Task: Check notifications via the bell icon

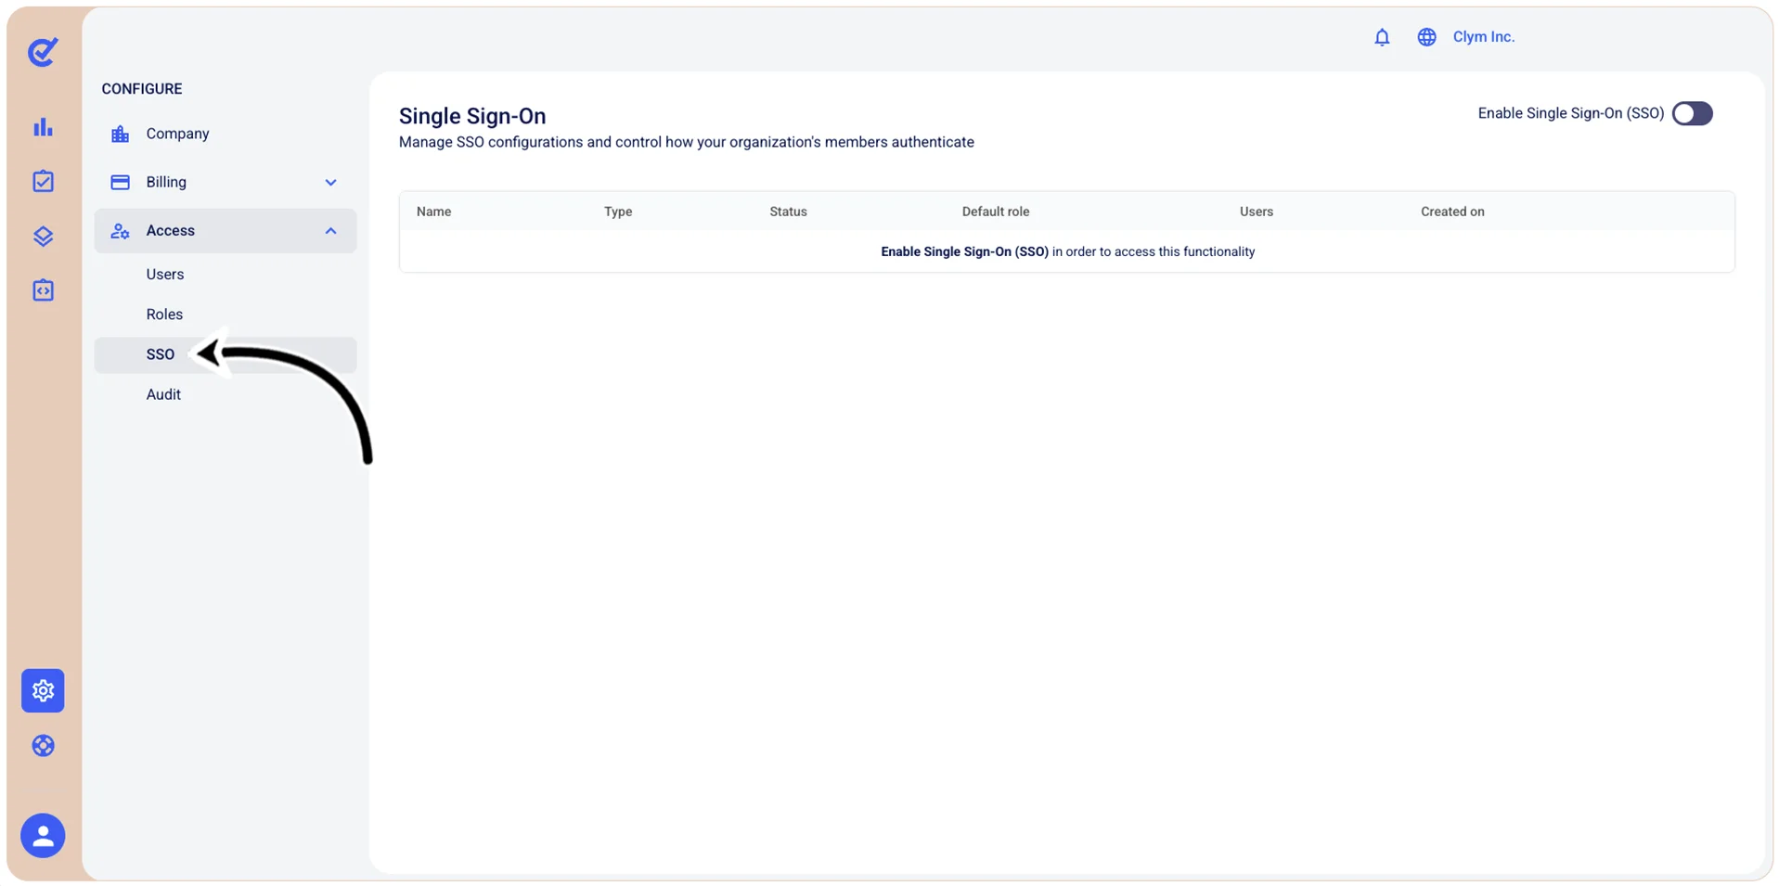Action: tap(1382, 37)
